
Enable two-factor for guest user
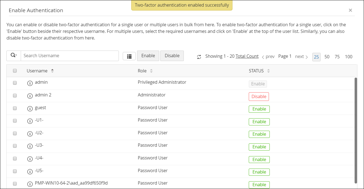(x=259, y=109)
